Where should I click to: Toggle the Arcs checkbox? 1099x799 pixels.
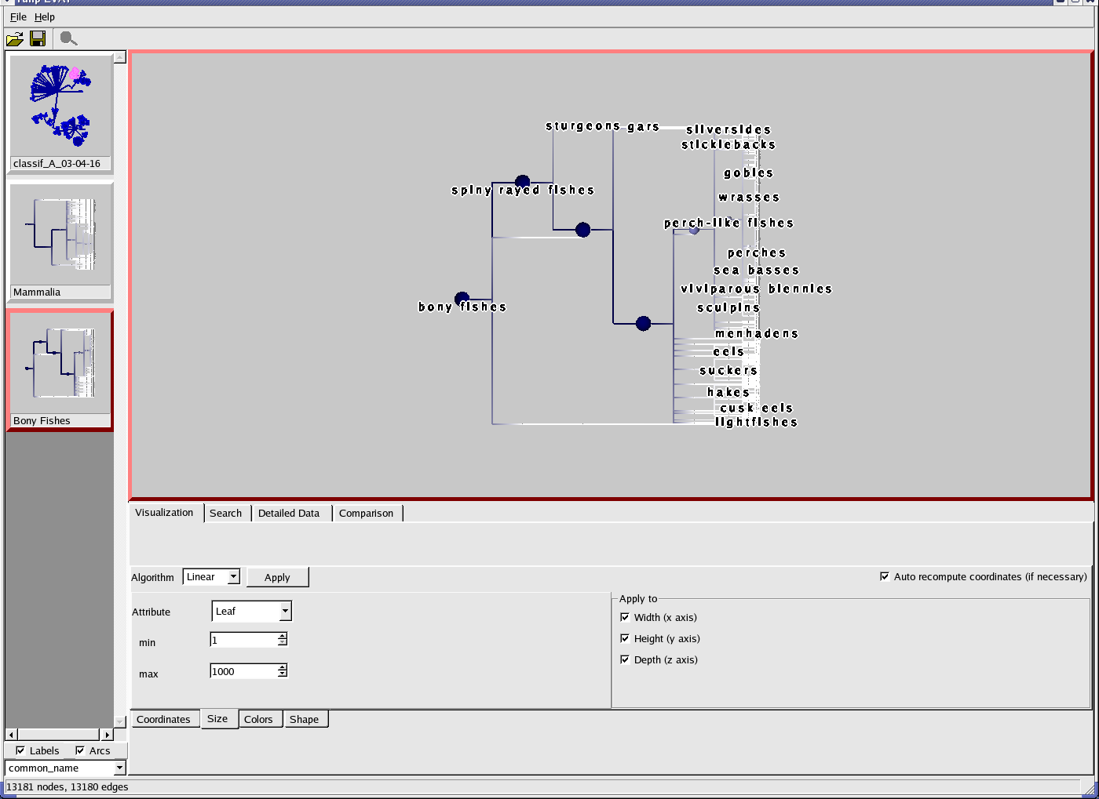[80, 750]
